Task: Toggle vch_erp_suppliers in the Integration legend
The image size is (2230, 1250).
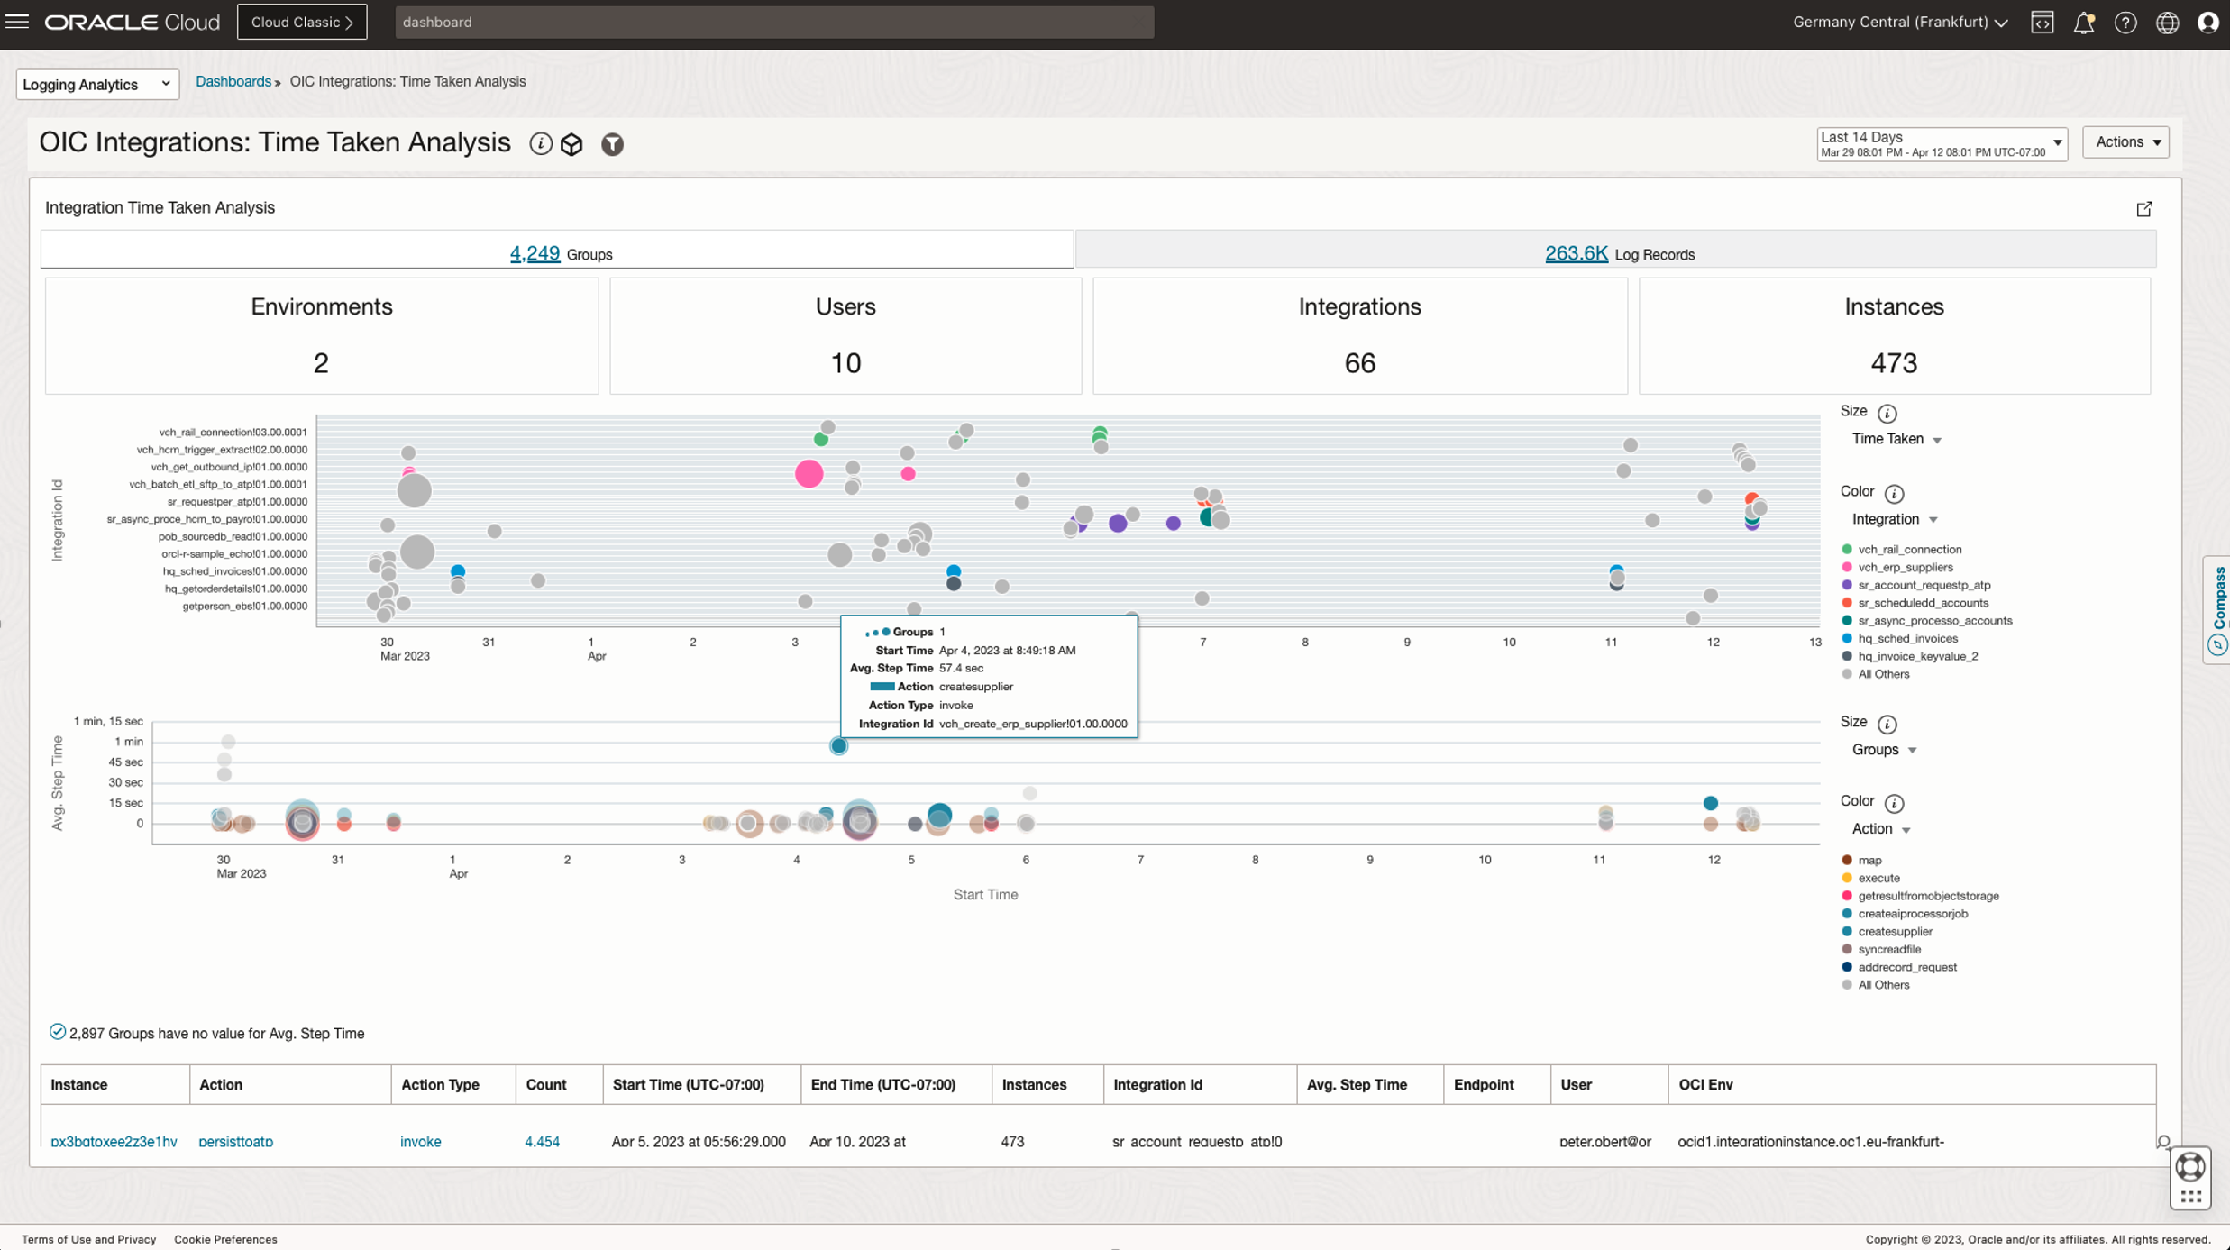Action: [1906, 567]
